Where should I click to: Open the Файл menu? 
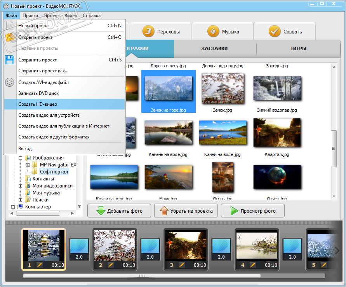[12, 16]
